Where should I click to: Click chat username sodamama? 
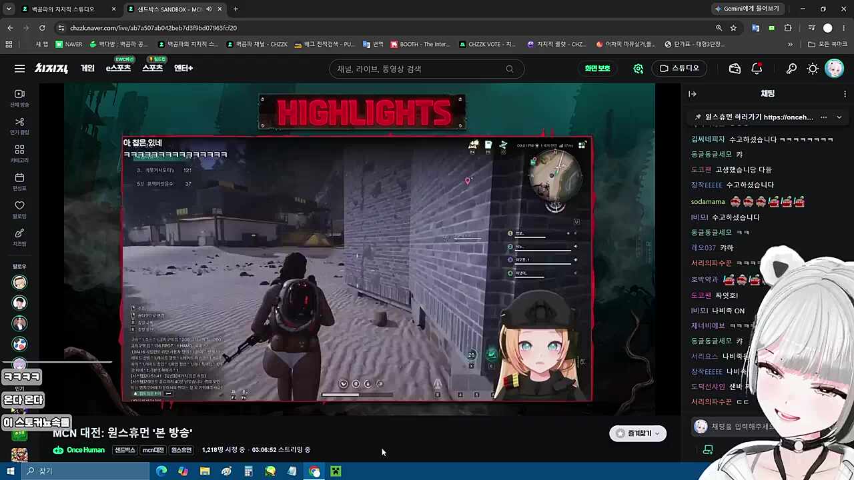(708, 201)
